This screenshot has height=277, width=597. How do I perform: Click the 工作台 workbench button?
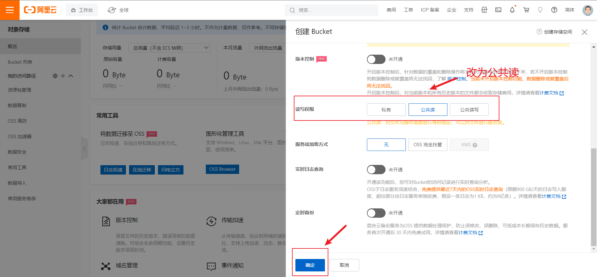(82, 10)
